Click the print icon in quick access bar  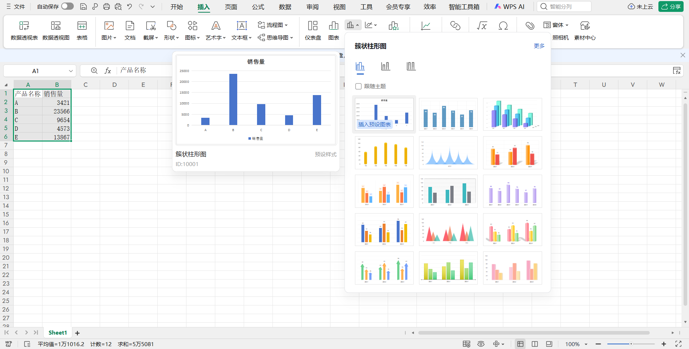pos(107,6)
